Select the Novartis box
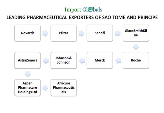This screenshot has height=113, width=164. [27, 33]
